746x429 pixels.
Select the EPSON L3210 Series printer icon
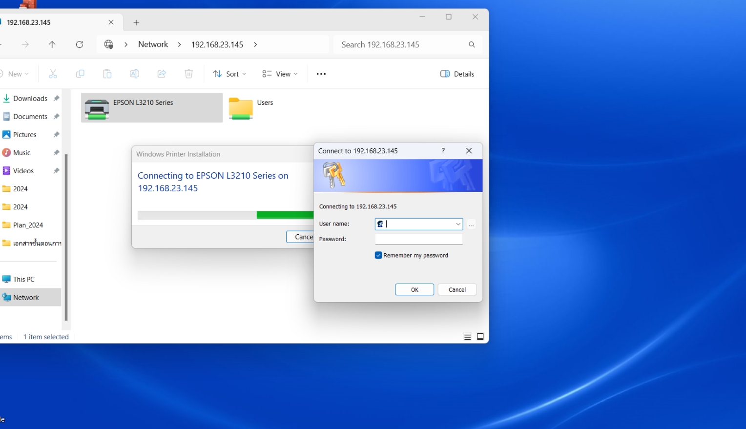[x=97, y=108]
